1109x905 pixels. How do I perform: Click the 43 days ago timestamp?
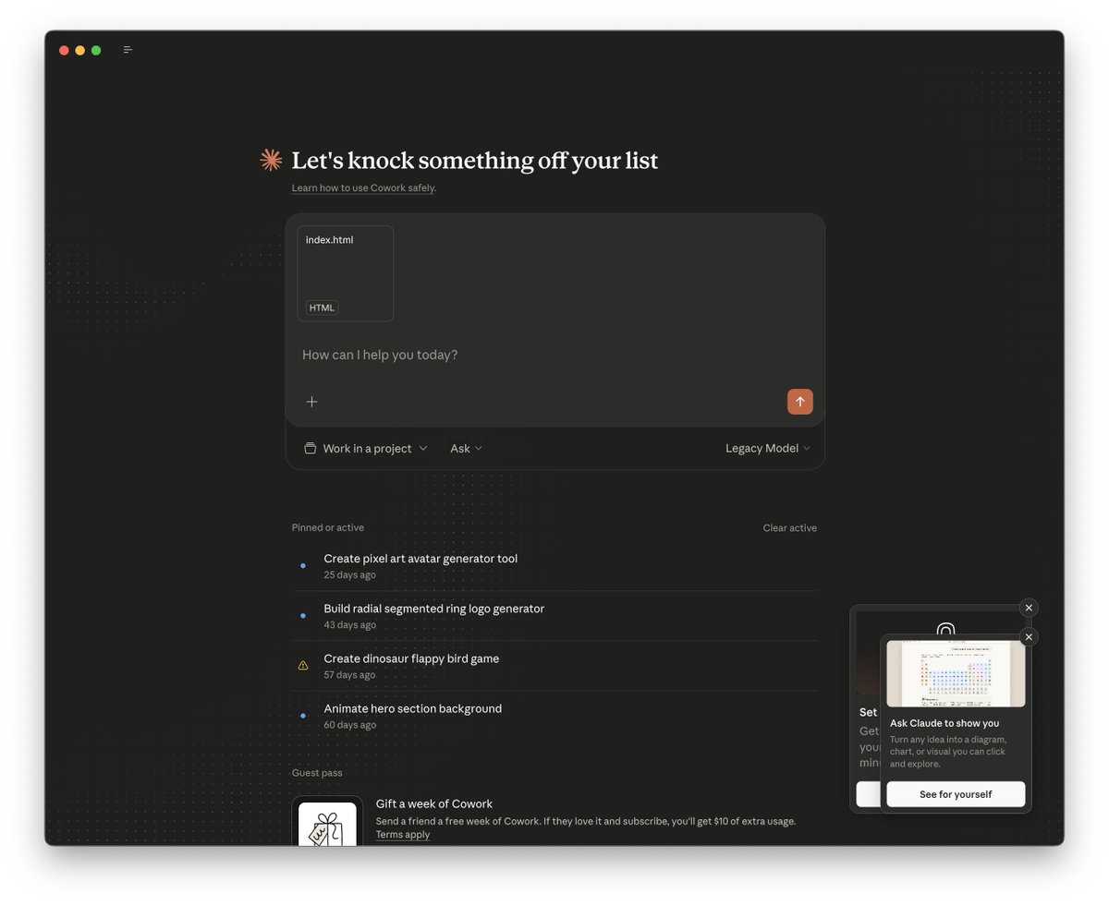(x=349, y=625)
